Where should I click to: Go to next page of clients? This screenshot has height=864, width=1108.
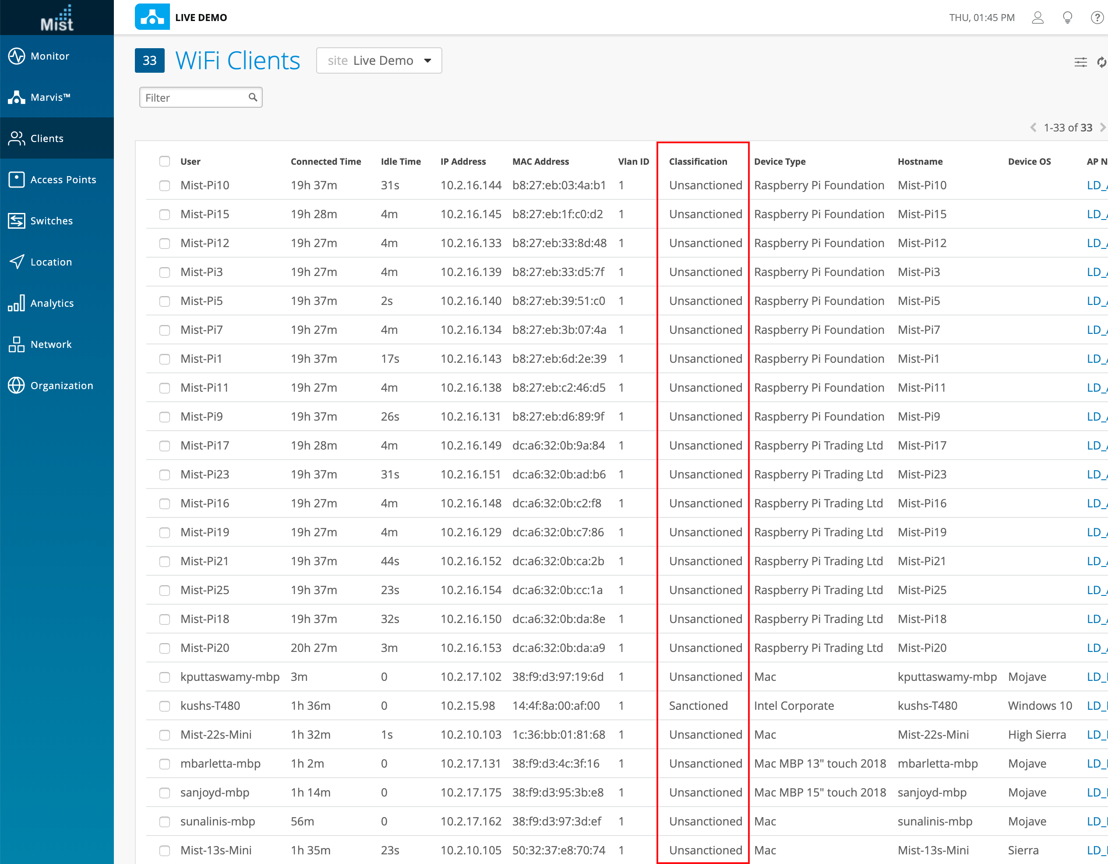[x=1102, y=127]
